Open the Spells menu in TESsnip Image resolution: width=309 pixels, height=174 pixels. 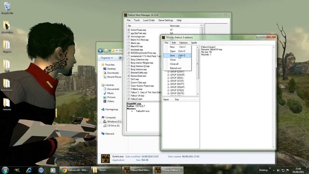[x=194, y=43]
